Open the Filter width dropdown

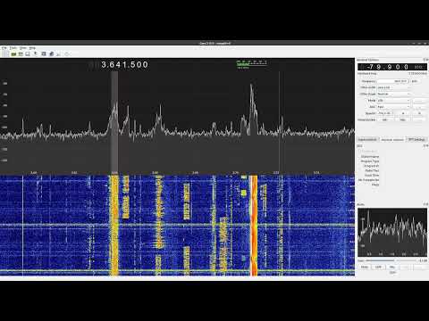pos(393,87)
